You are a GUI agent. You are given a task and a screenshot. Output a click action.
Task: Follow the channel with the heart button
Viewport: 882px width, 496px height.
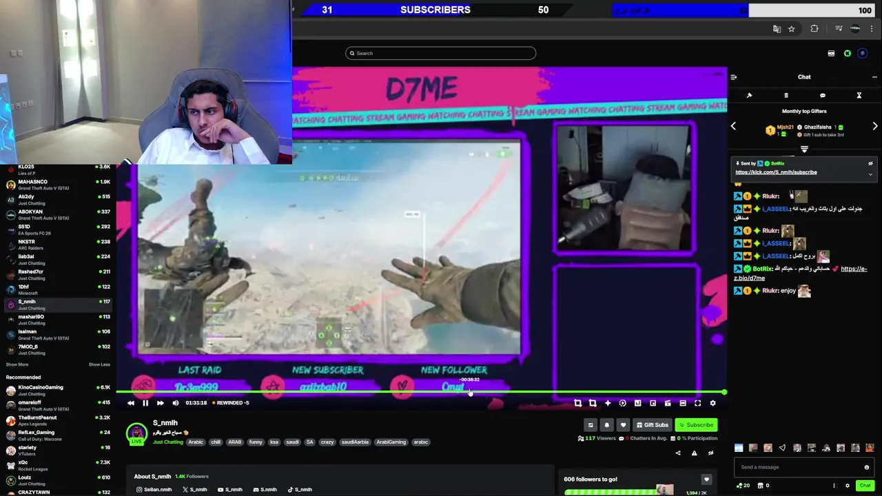(x=623, y=425)
